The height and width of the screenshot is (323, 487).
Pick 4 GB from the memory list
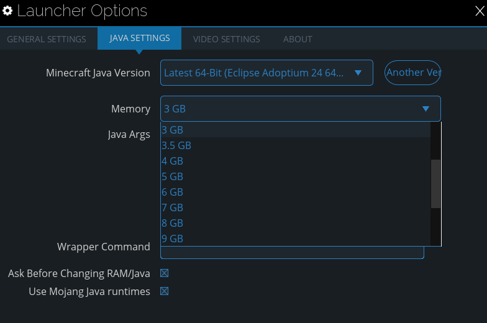click(173, 161)
